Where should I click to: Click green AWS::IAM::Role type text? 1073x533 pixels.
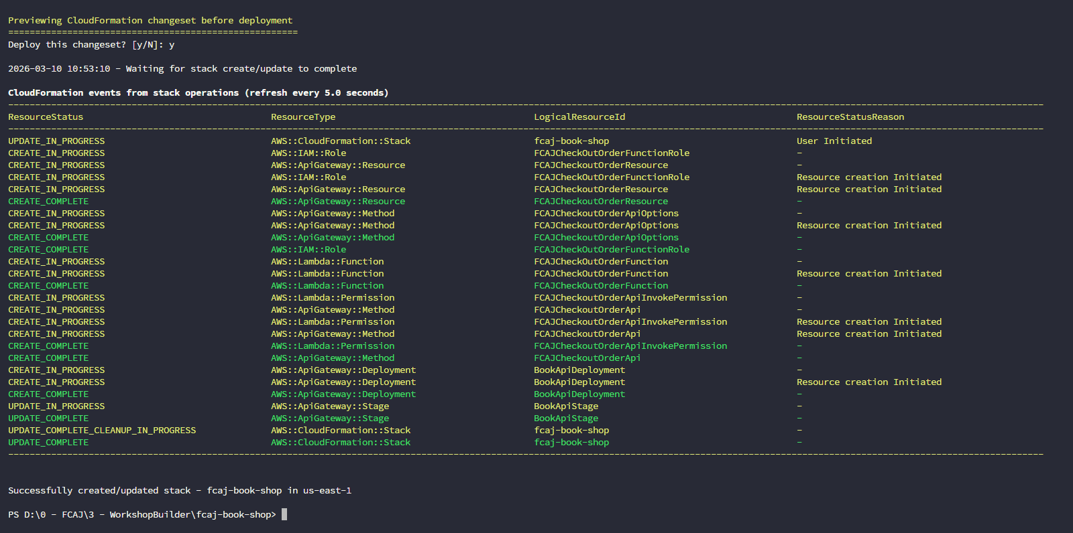tap(308, 249)
